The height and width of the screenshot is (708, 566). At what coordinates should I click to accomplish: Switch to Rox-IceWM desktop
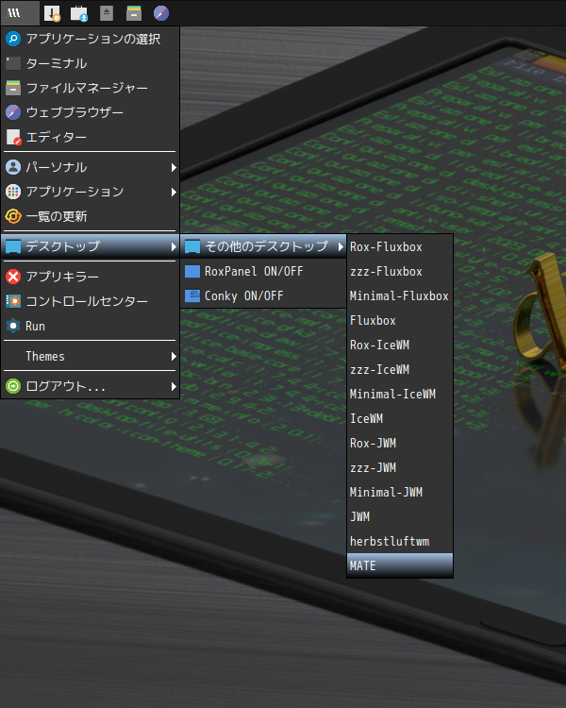coord(400,345)
